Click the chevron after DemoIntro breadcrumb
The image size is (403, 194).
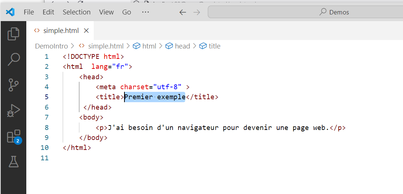coord(73,46)
